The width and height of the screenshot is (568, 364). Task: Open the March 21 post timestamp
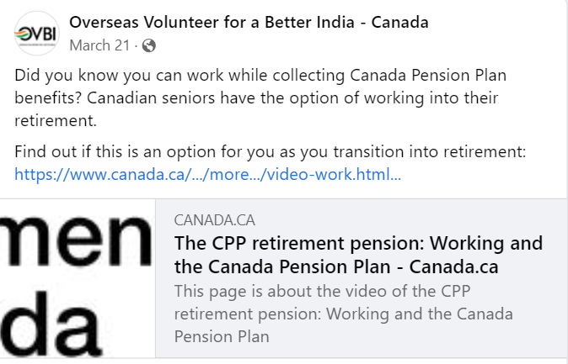(99, 45)
